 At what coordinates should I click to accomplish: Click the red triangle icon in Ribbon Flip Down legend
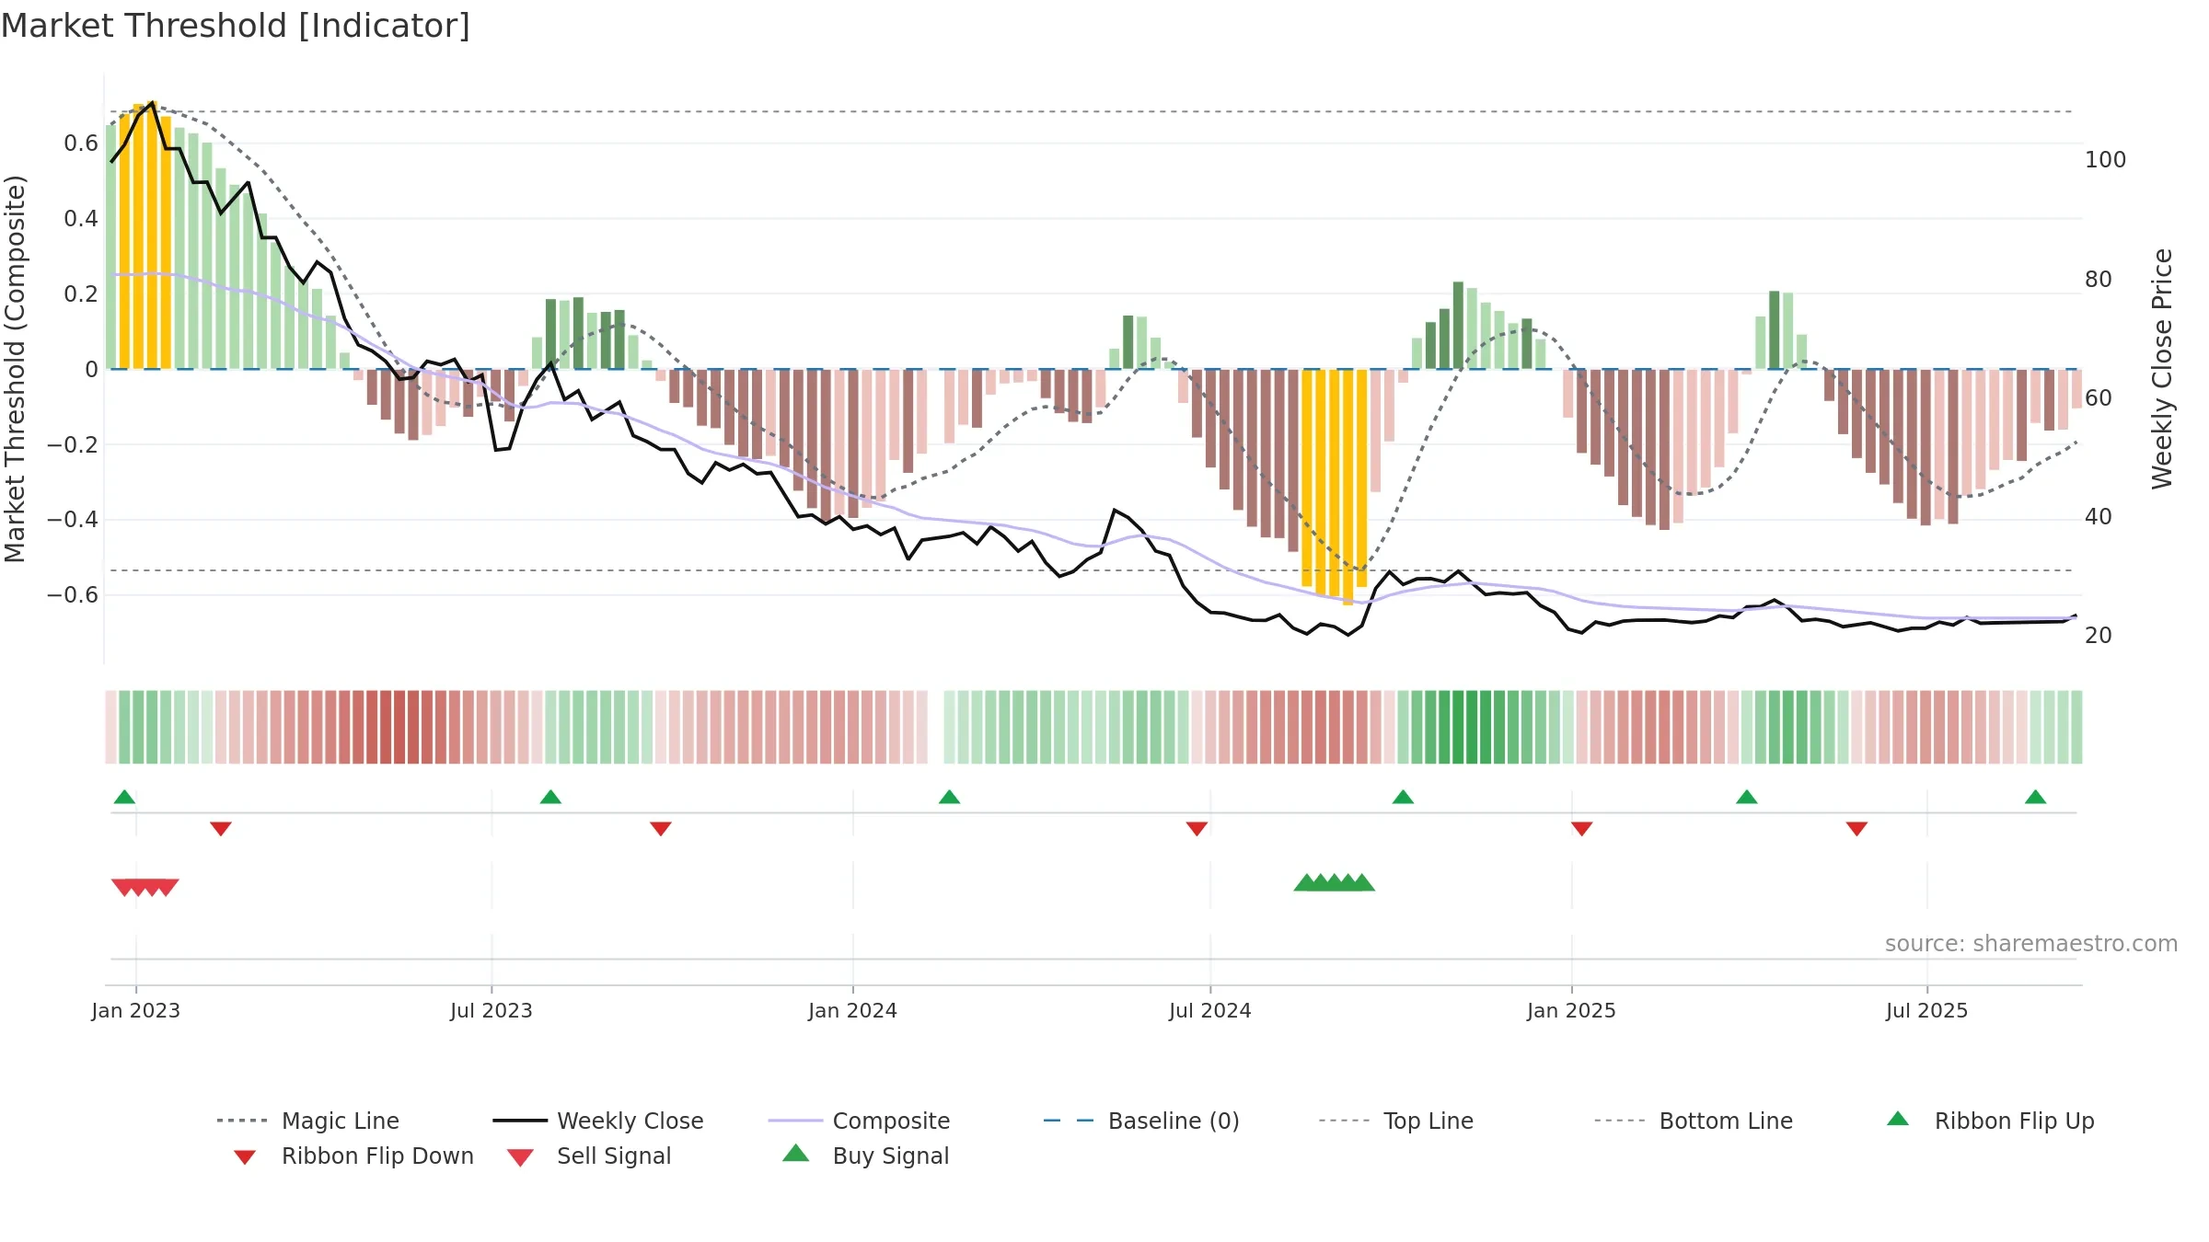point(245,1157)
